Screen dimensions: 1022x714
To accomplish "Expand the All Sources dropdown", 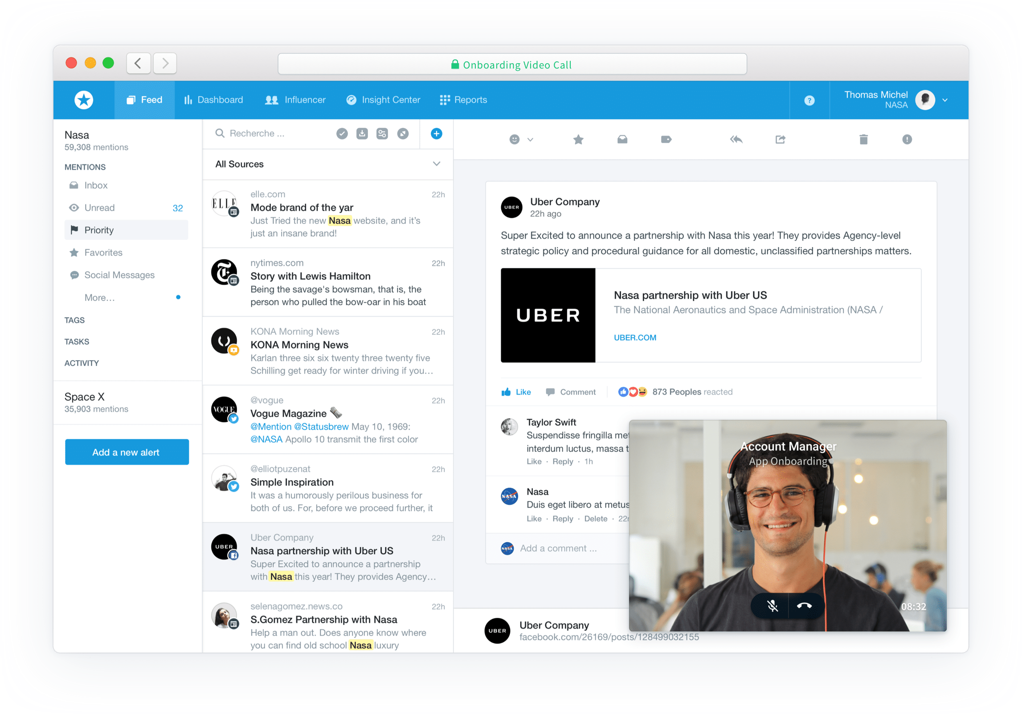I will click(x=436, y=164).
